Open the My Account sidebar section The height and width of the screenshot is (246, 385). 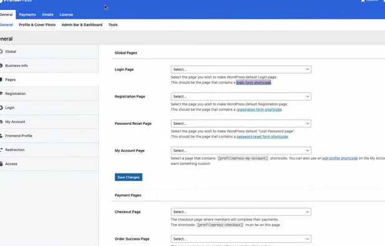49,122
